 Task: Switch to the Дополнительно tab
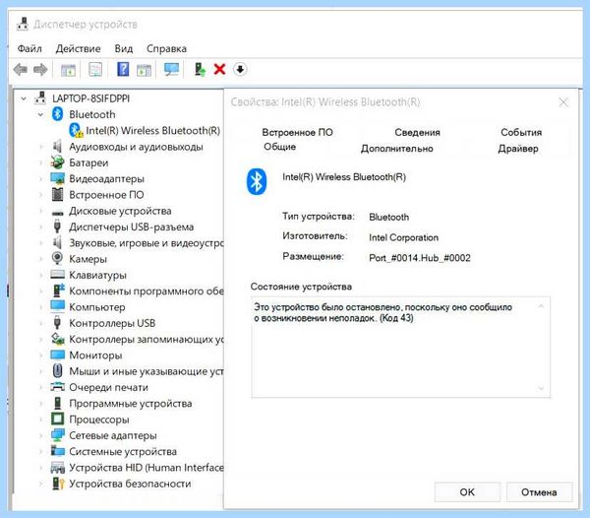click(x=396, y=149)
